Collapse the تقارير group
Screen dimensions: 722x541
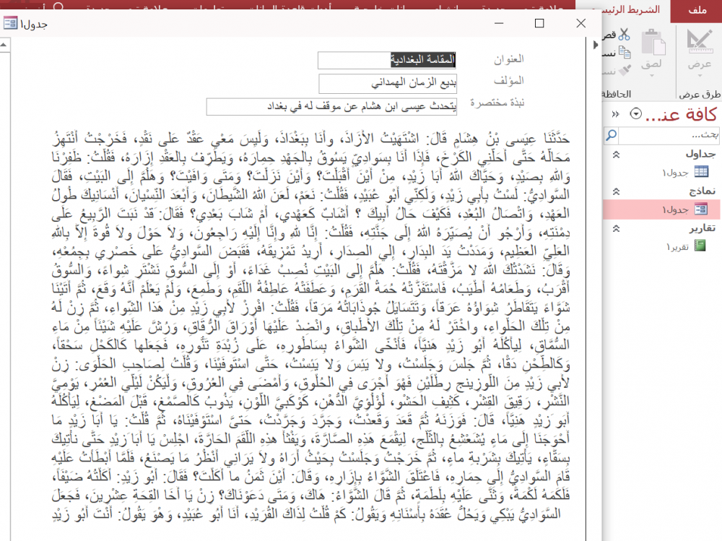616,228
